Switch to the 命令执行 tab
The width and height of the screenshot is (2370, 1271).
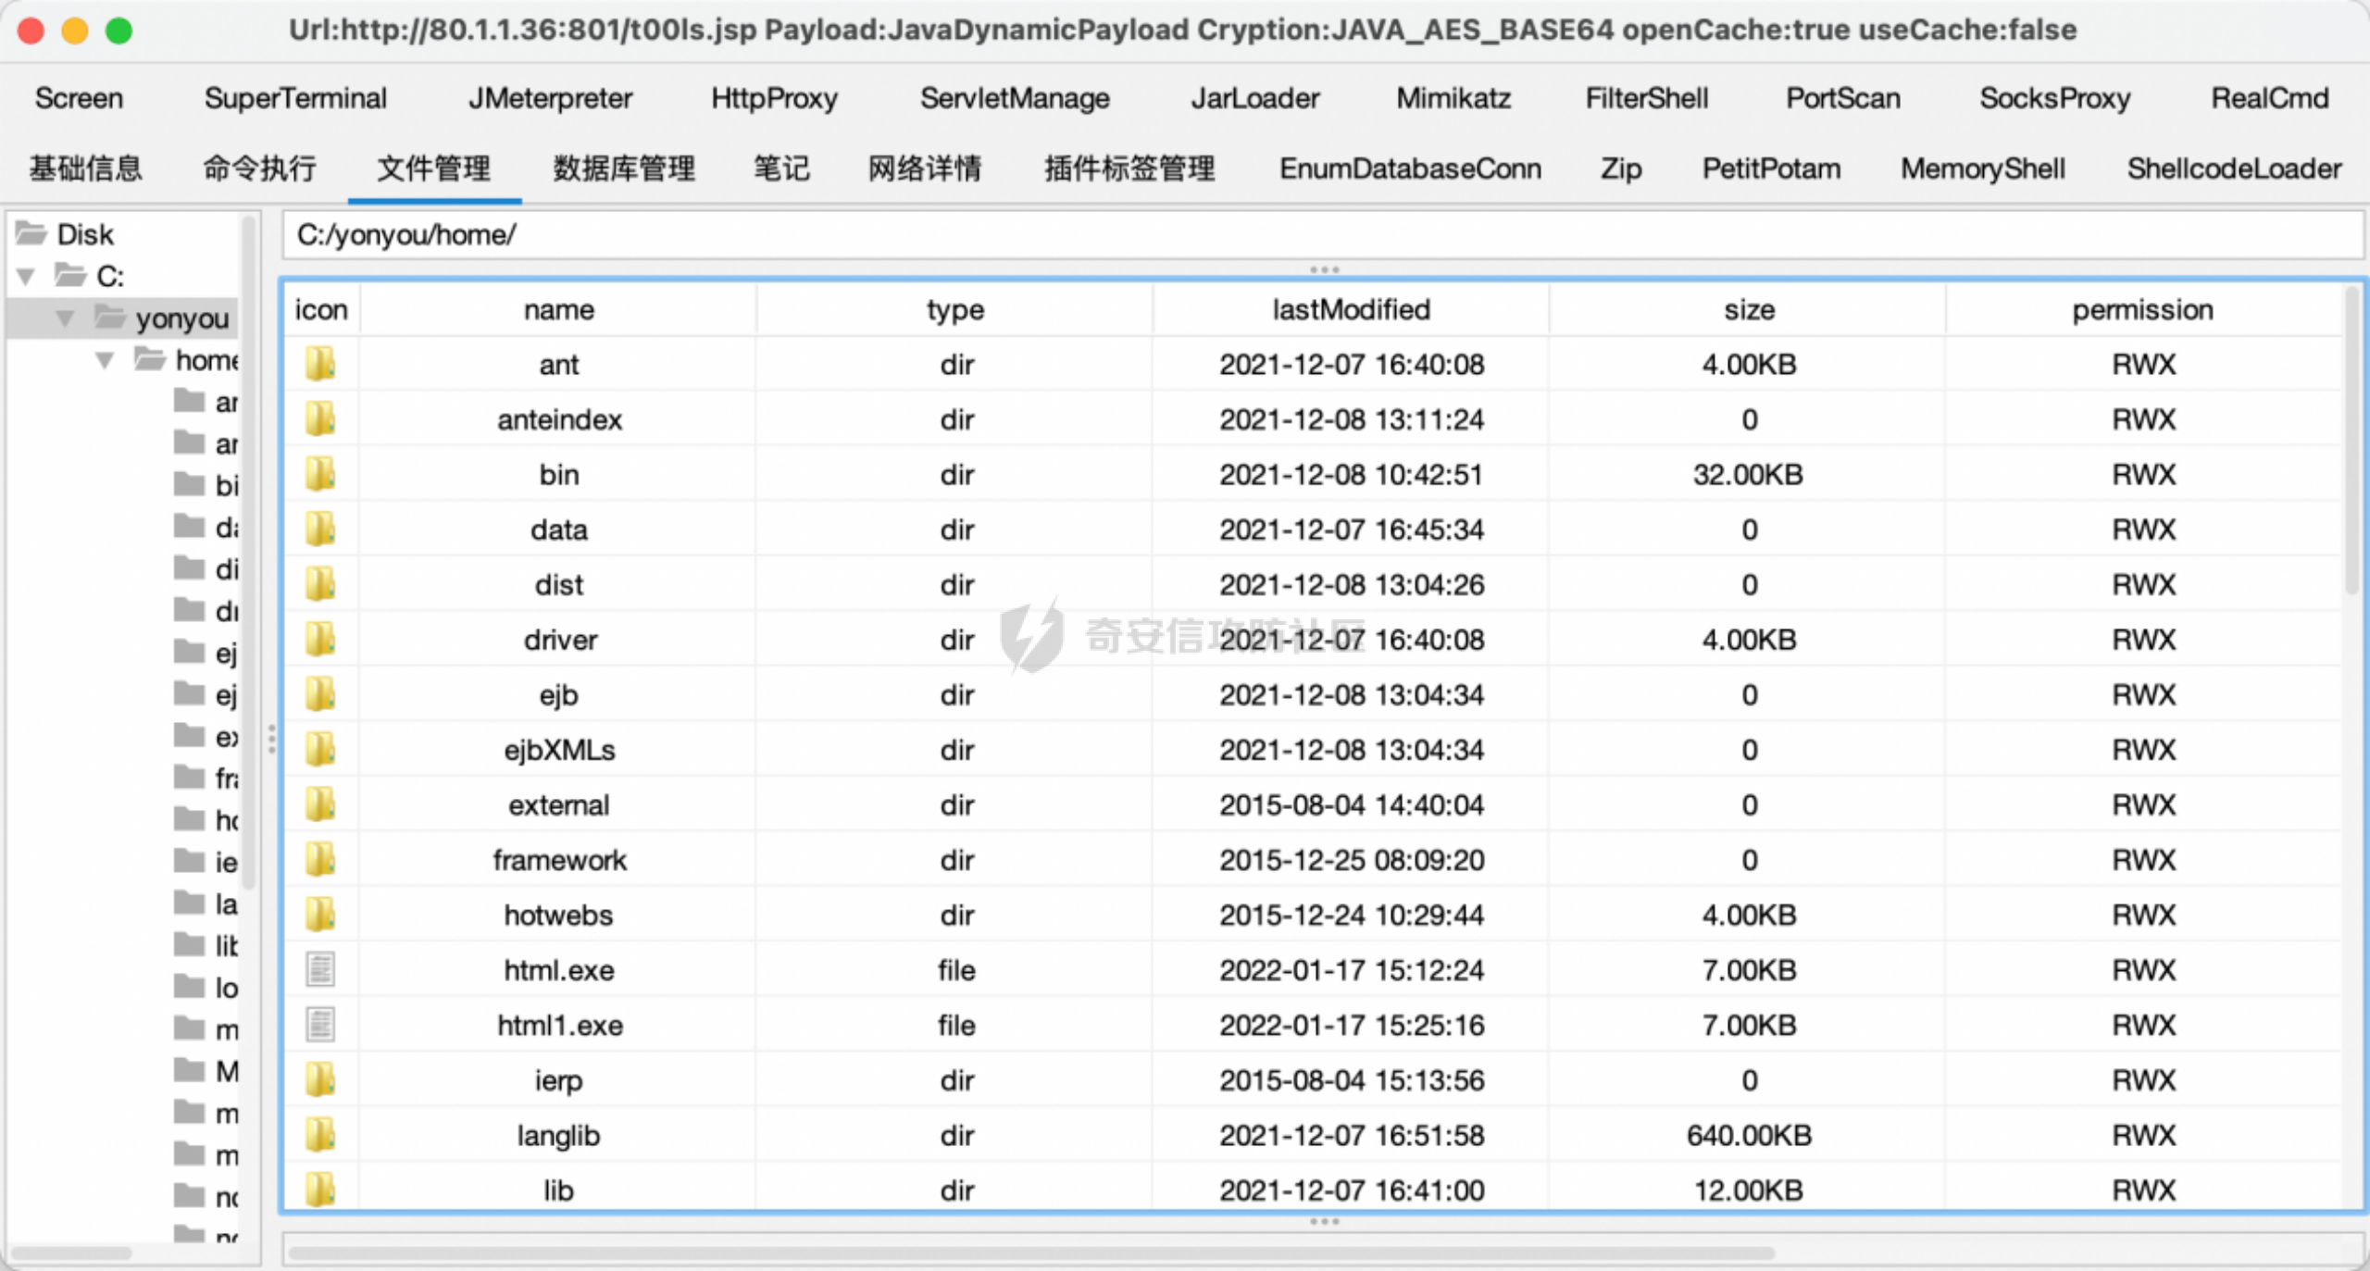pyautogui.click(x=259, y=168)
